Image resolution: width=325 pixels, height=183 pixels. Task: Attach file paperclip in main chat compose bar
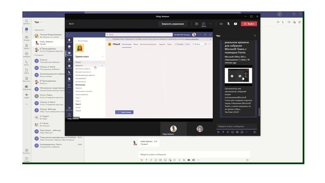coord(151,160)
